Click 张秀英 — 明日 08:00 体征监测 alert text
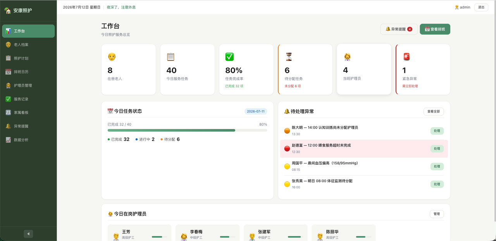The image size is (496, 241). click(322, 181)
